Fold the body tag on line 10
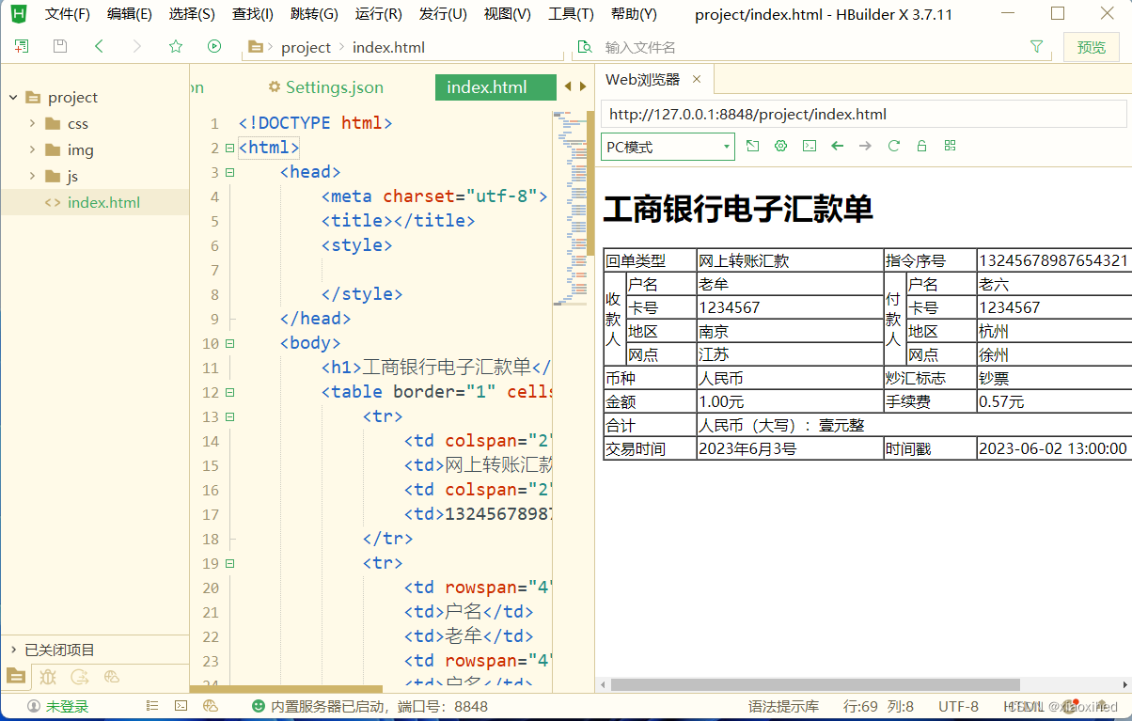 point(229,343)
